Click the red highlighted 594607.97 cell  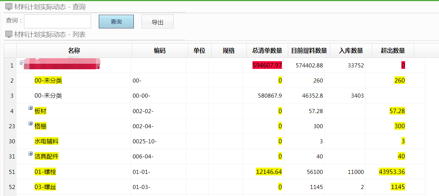coord(267,66)
